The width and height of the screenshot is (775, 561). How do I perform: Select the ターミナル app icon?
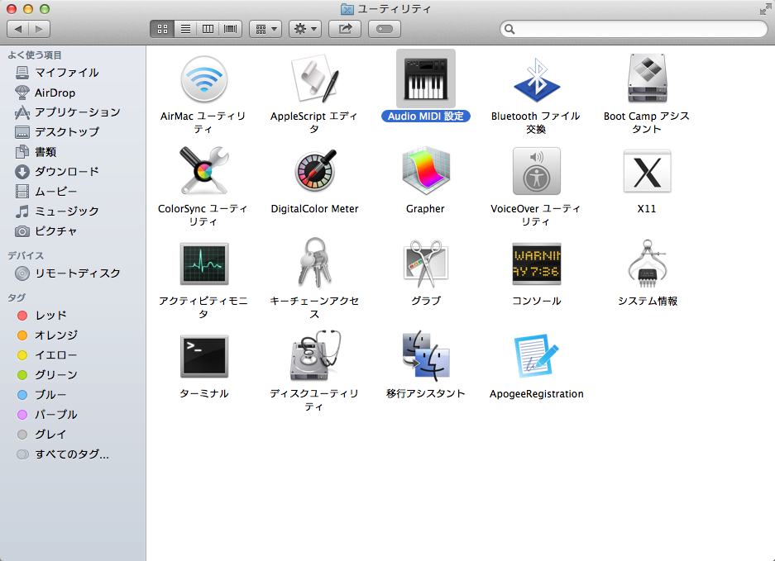click(x=204, y=356)
